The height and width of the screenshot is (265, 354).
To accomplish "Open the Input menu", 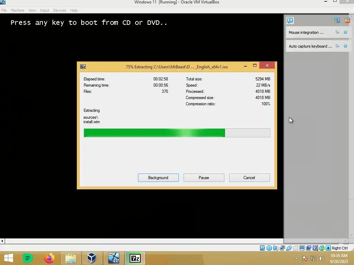I will (45, 10).
